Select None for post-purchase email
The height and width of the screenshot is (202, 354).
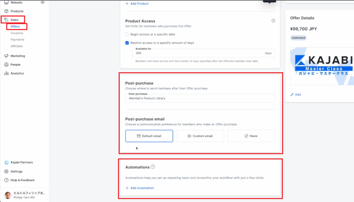pyautogui.click(x=251, y=136)
